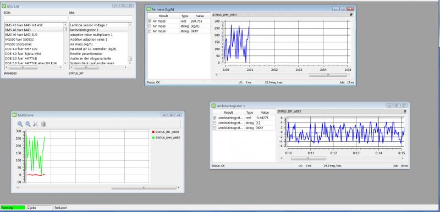
Task: Click the green Running status indicator
Action: coord(13,208)
